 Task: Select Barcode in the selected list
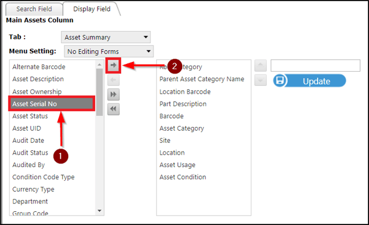171,116
